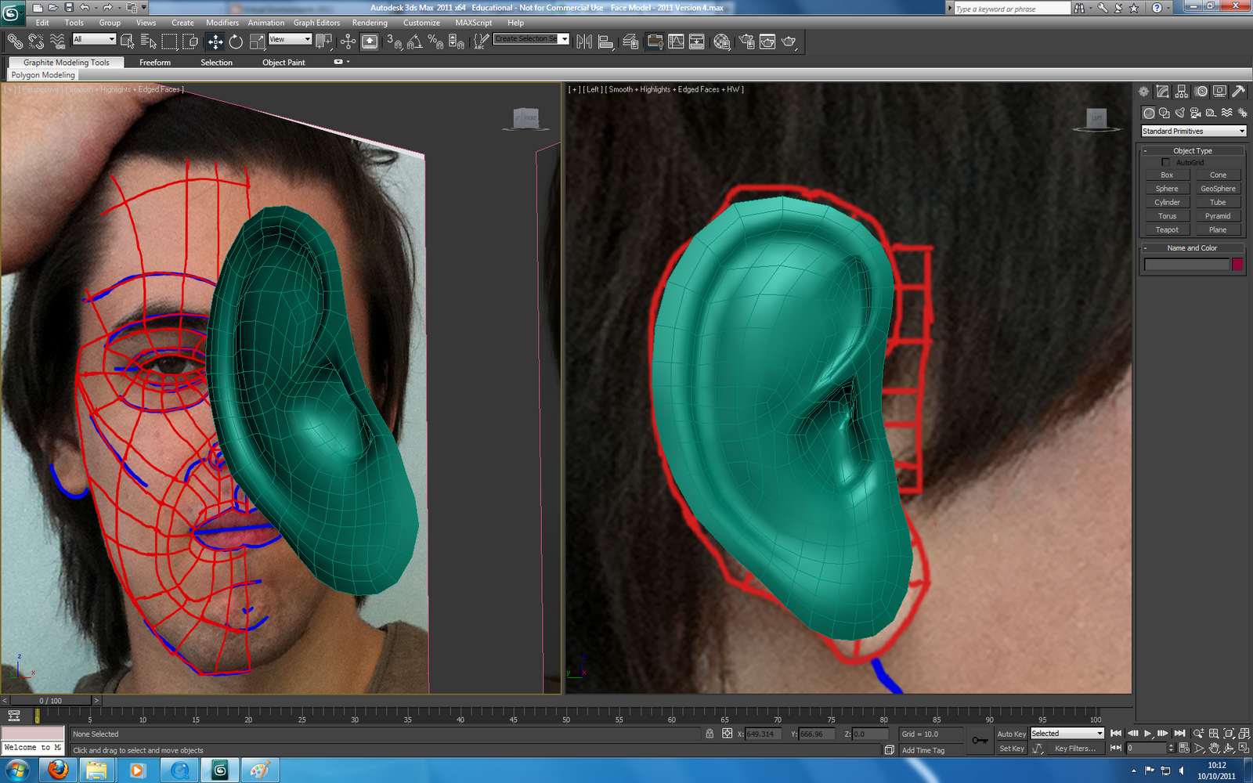
Task: Click the Mirror tool icon
Action: (584, 41)
